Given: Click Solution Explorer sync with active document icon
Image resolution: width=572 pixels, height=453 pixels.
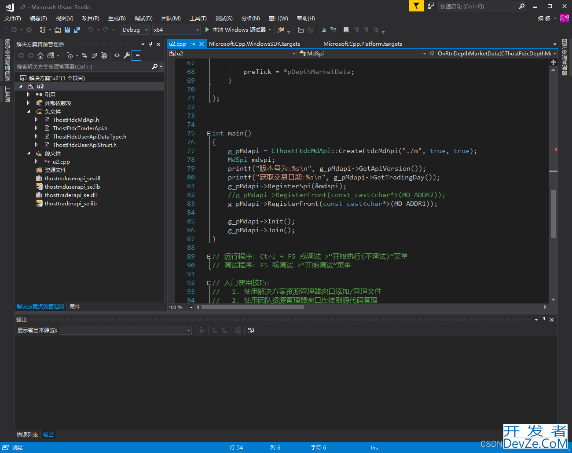Looking at the screenshot, I should pos(84,55).
